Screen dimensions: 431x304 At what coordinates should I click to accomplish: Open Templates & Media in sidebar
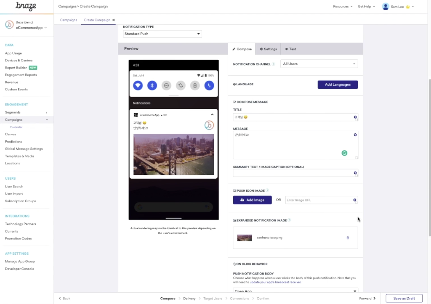click(19, 156)
